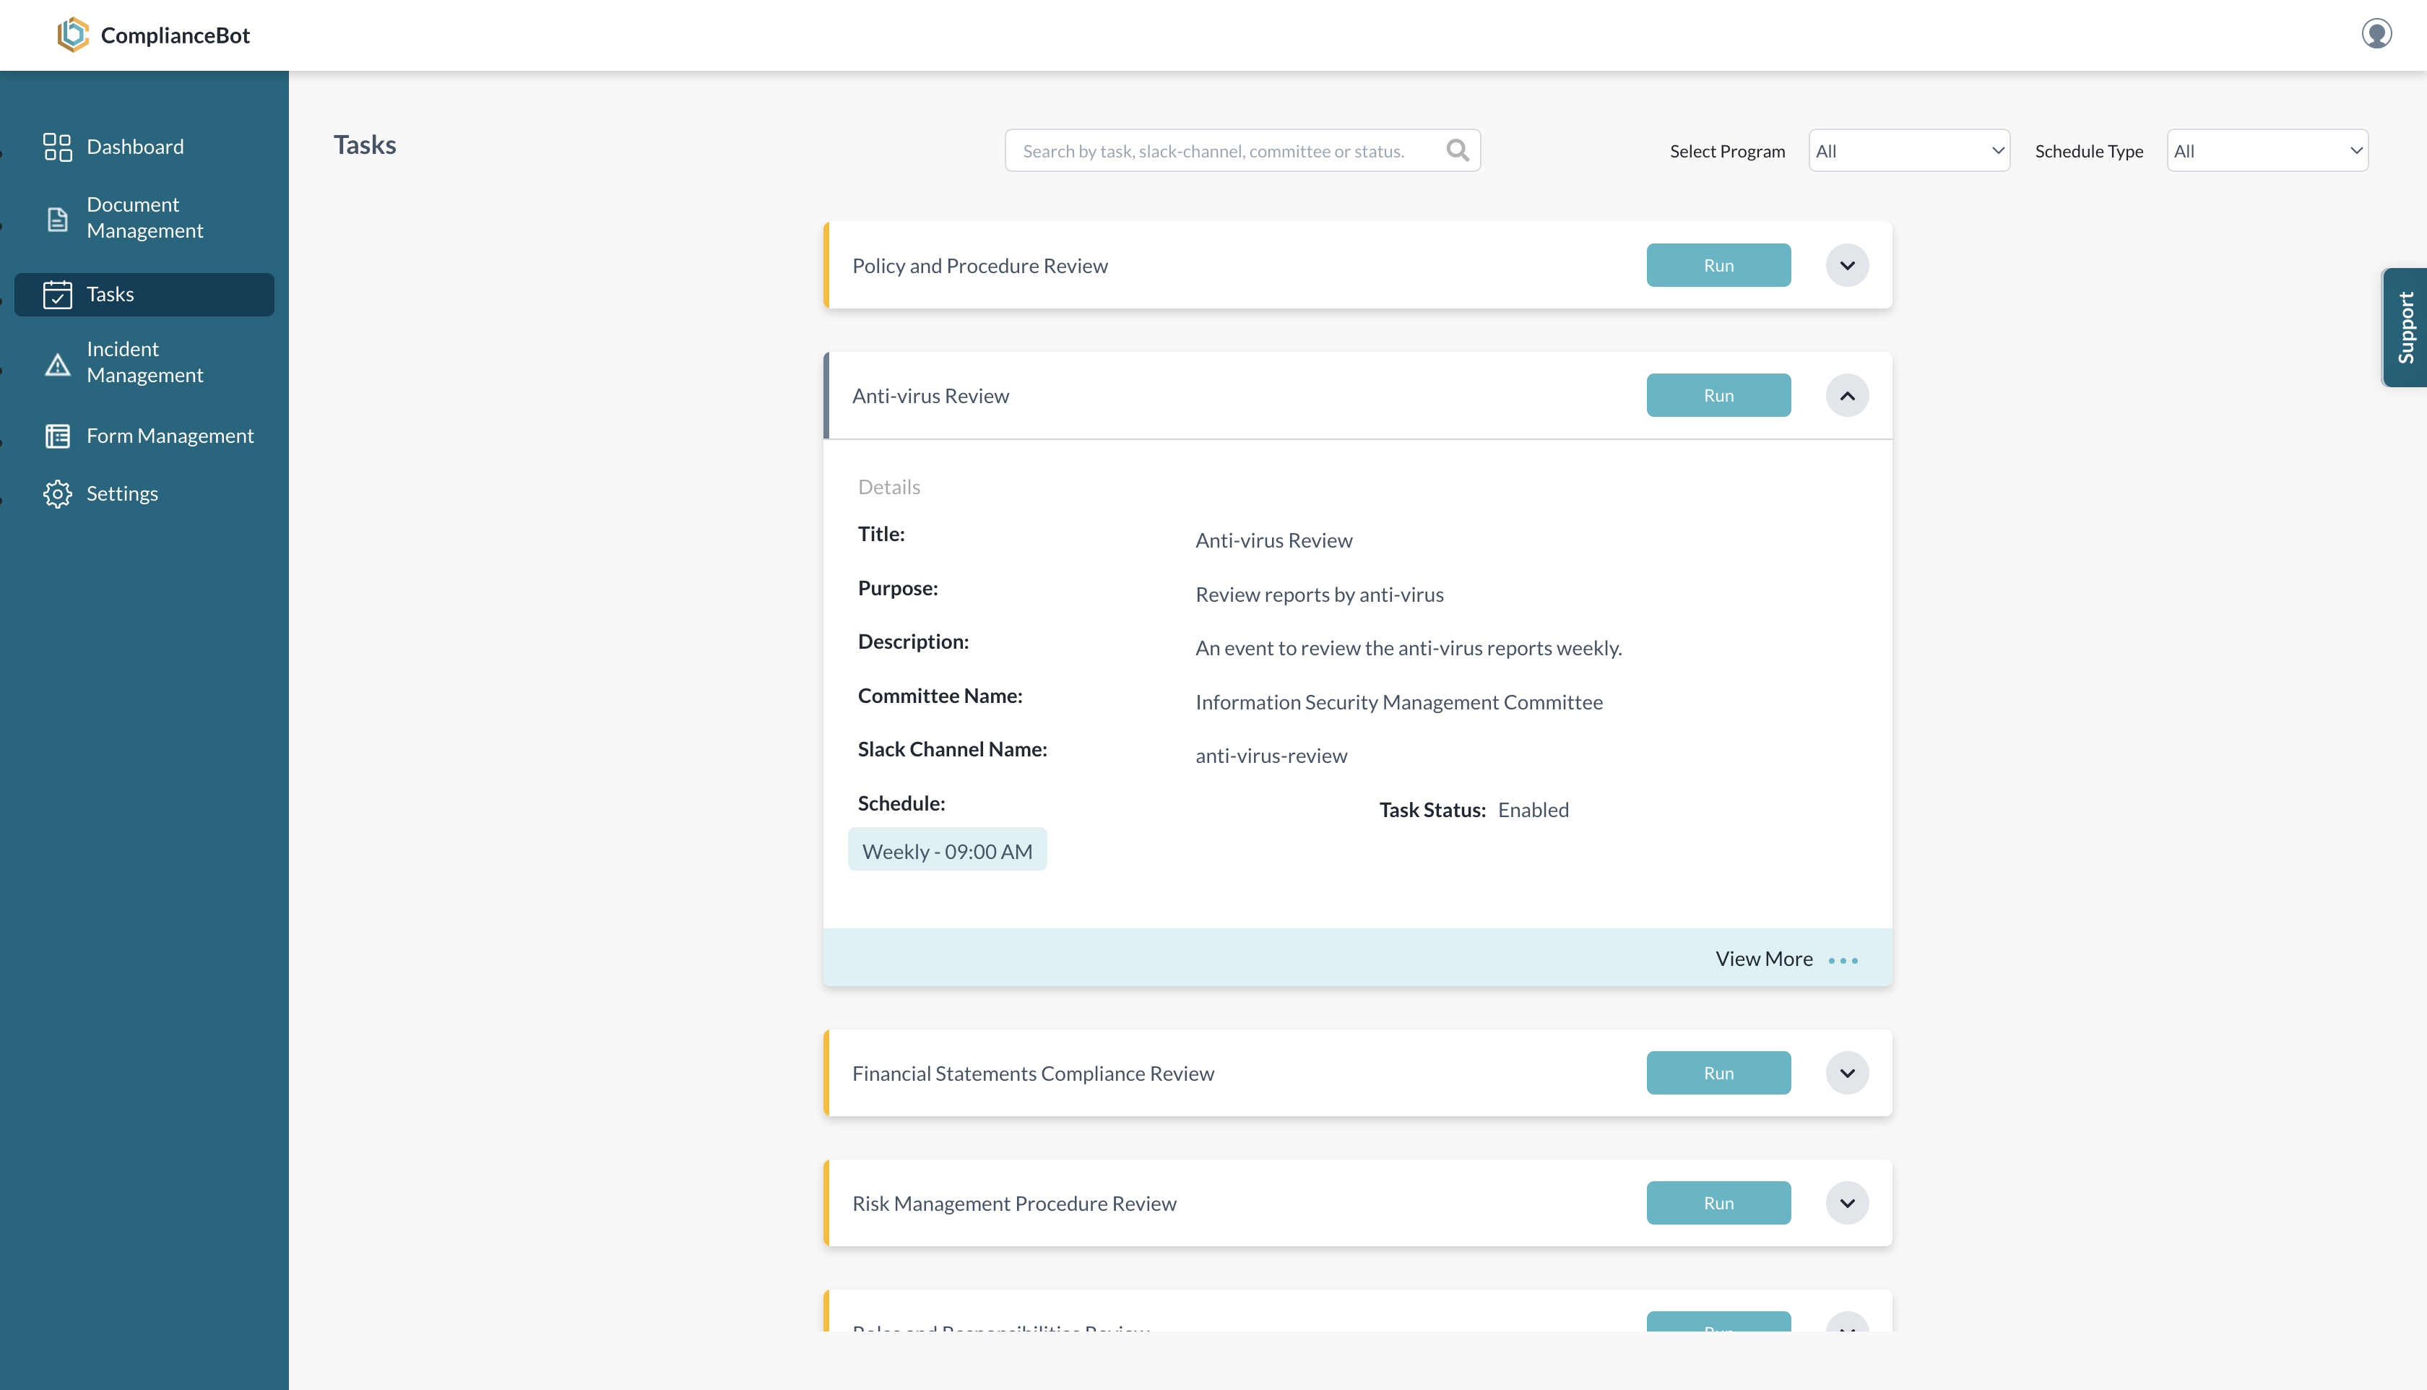Click the Document Management file icon
Viewport: 2427px width, 1390px height.
coord(57,219)
